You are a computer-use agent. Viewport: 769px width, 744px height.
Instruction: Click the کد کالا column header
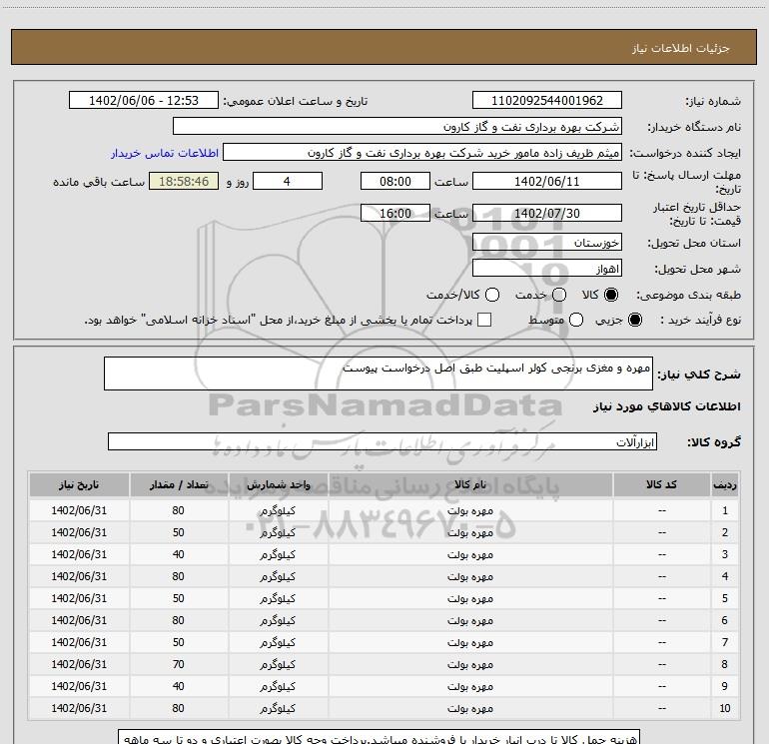tap(661, 484)
